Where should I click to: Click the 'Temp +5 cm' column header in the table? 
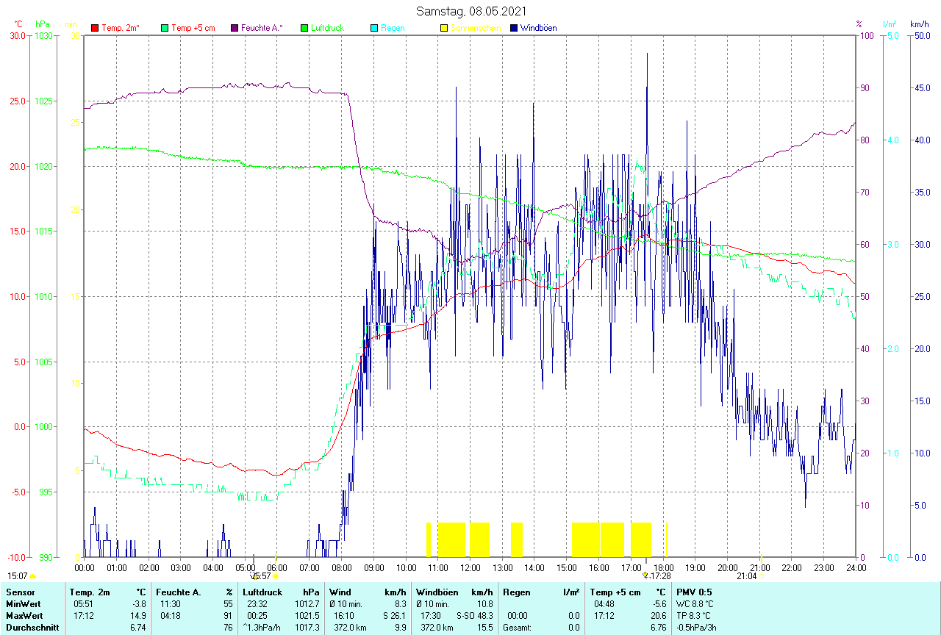[615, 592]
